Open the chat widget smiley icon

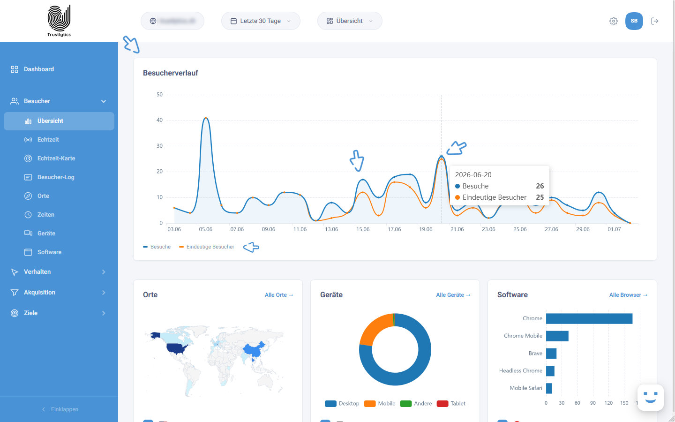(651, 398)
